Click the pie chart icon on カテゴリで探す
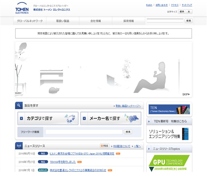 click(x=70, y=118)
